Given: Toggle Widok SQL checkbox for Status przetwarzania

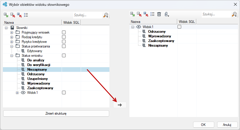Looking at the screenshot, I should click(x=64, y=46).
